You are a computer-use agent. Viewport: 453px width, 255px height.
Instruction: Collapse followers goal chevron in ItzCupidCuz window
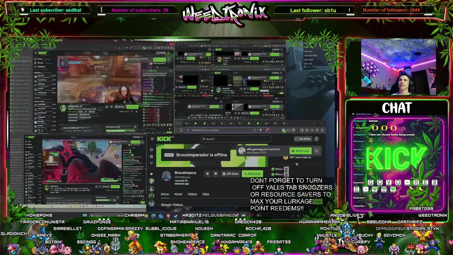point(135,127)
